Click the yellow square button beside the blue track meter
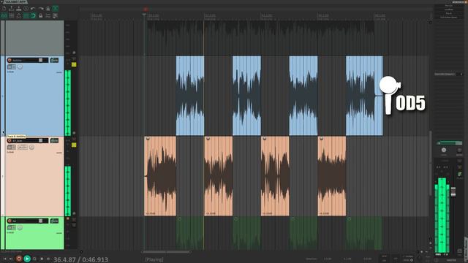 (74, 64)
